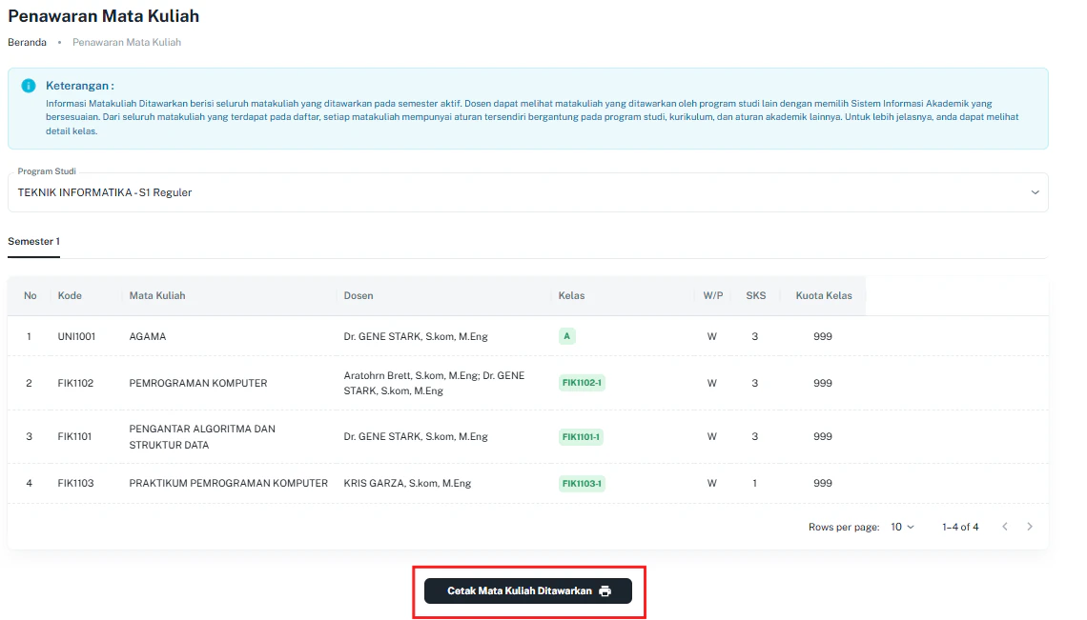The image size is (1087, 620).
Task: Click lecturer Dr. GENE STARK in the AGAMA row
Action: tap(416, 337)
